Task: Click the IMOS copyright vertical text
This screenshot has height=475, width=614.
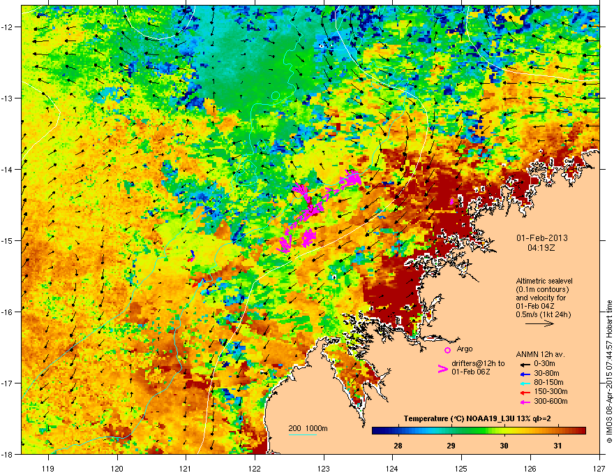Action: point(609,372)
